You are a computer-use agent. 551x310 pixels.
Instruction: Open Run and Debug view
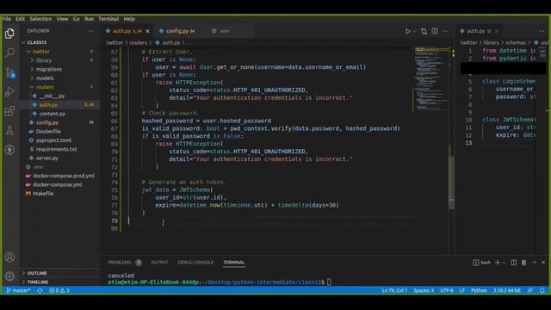pos(9,92)
